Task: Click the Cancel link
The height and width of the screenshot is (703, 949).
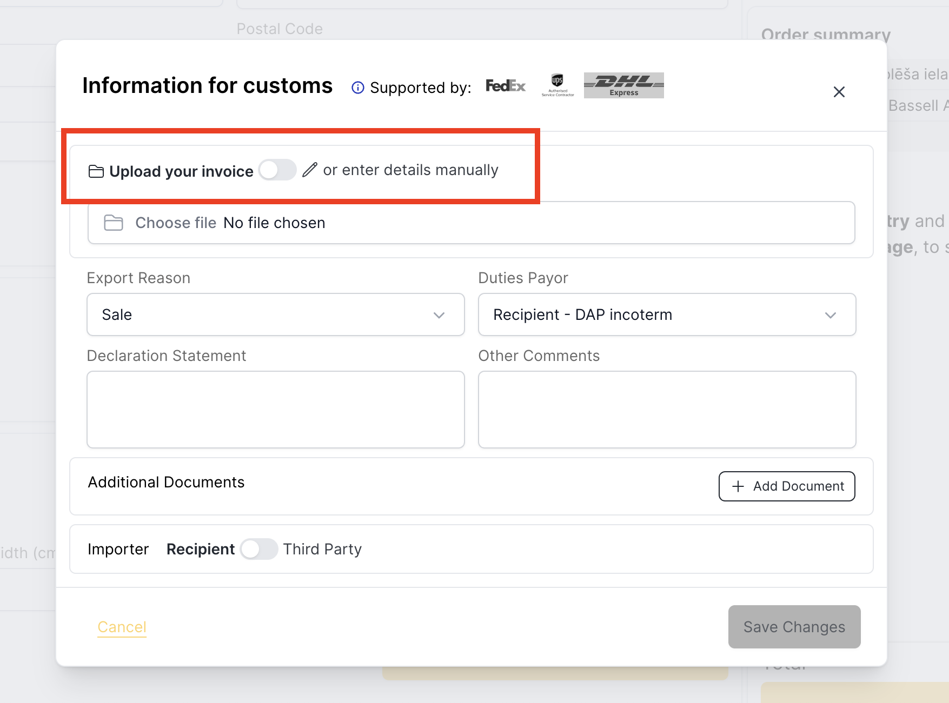Action: pyautogui.click(x=122, y=627)
